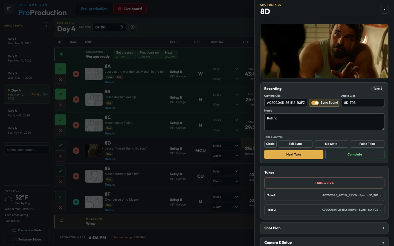Start the Next Take
The image size is (394, 246).
[294, 154]
